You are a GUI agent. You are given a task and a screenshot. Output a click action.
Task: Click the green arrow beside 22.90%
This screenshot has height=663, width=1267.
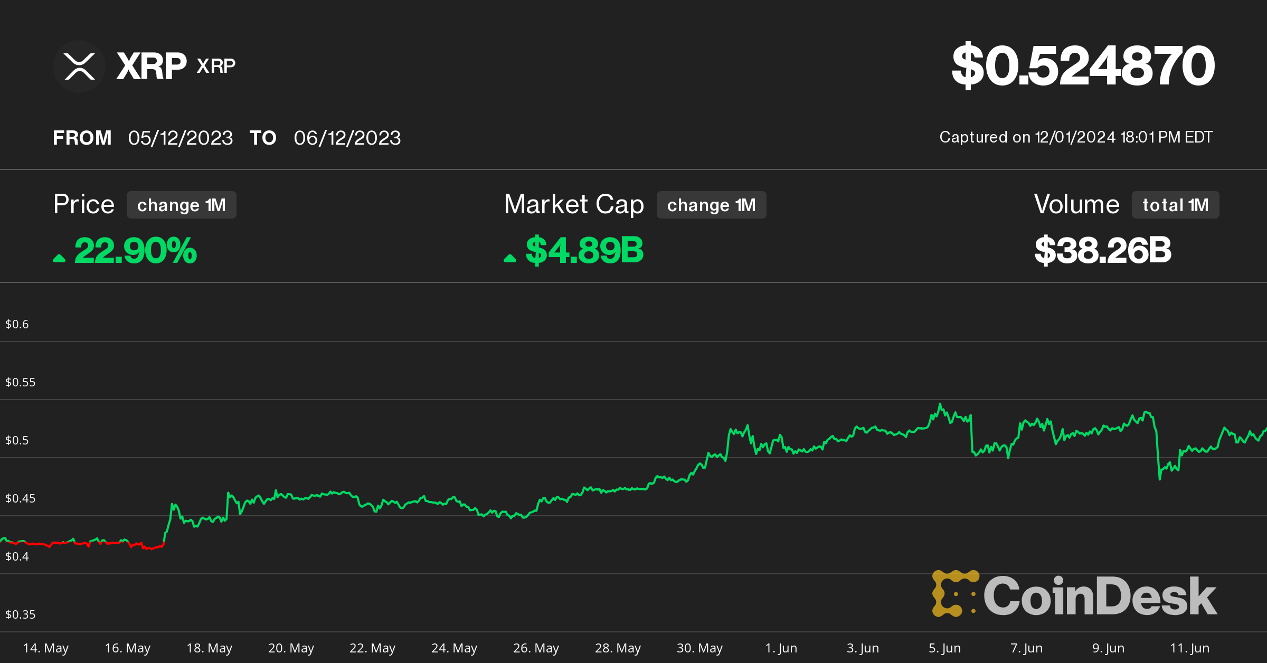59,258
